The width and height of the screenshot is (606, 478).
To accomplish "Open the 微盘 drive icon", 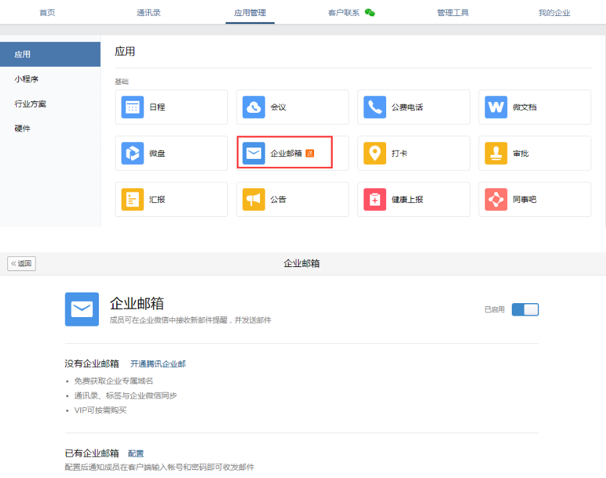I will click(x=132, y=154).
